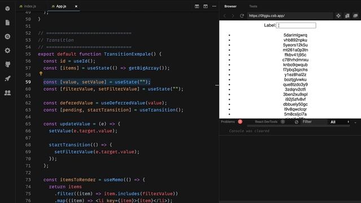Click useTransition on line 63
Viewport: 361px width, 203px height.
click(x=157, y=110)
